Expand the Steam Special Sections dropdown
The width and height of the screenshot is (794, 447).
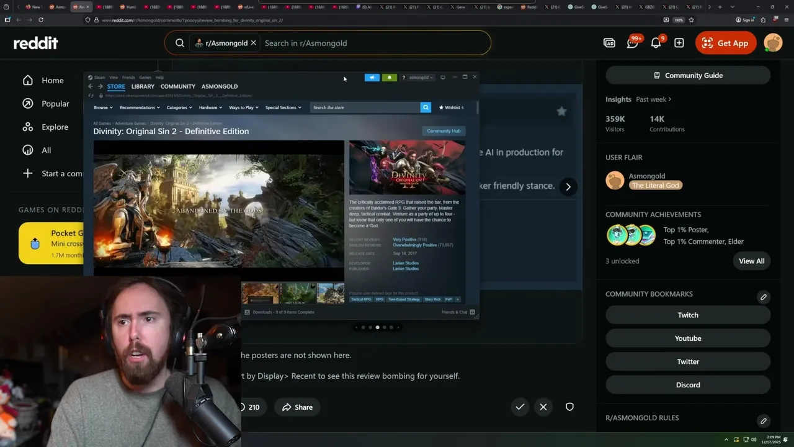[283, 107]
